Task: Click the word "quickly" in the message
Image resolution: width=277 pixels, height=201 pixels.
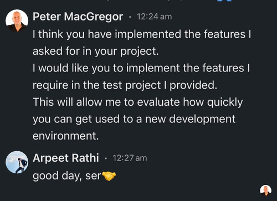Action: click(x=225, y=102)
